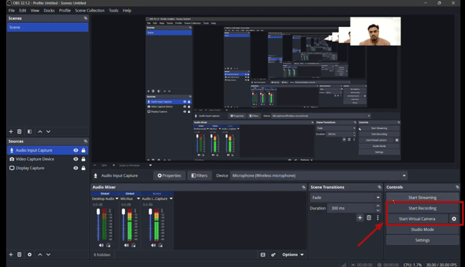Open the Audio Mixer Options dropdown
Image resolution: width=465 pixels, height=267 pixels.
293,255
